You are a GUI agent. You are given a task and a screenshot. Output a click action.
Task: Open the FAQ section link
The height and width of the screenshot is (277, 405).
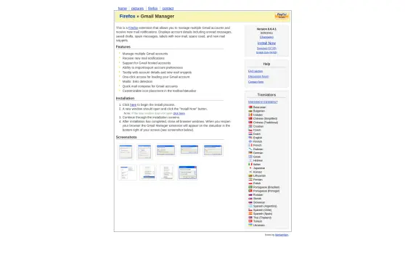pos(255,71)
